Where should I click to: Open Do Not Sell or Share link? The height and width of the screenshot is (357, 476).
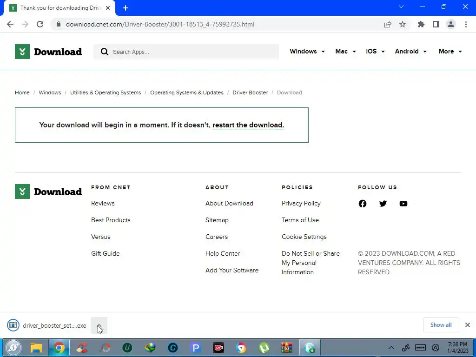pos(311,263)
